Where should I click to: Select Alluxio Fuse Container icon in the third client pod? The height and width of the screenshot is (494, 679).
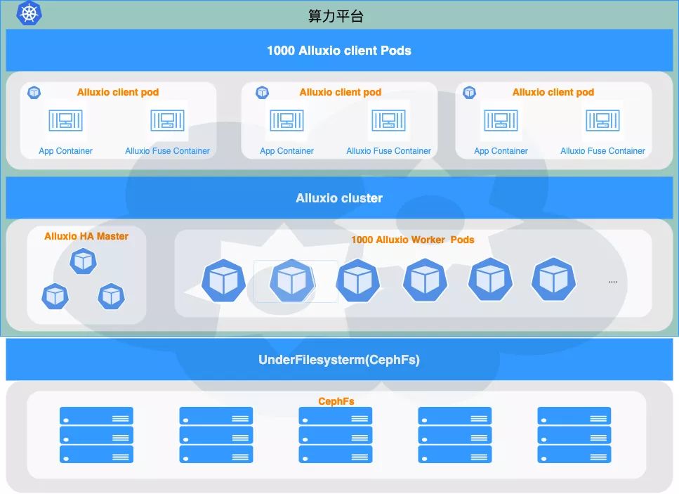(x=602, y=120)
